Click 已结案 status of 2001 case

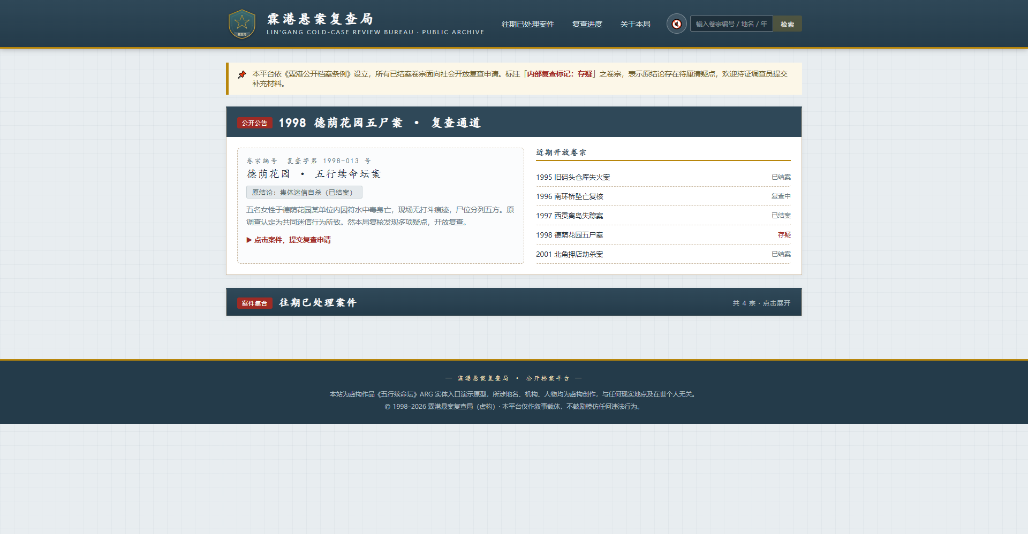781,254
